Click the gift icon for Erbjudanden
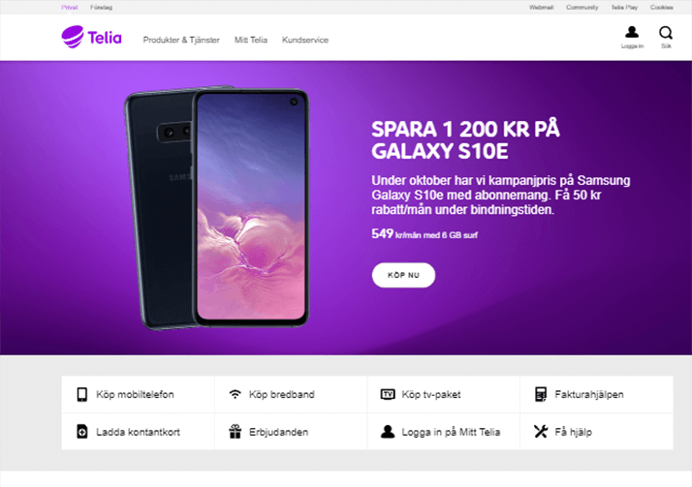 click(236, 432)
